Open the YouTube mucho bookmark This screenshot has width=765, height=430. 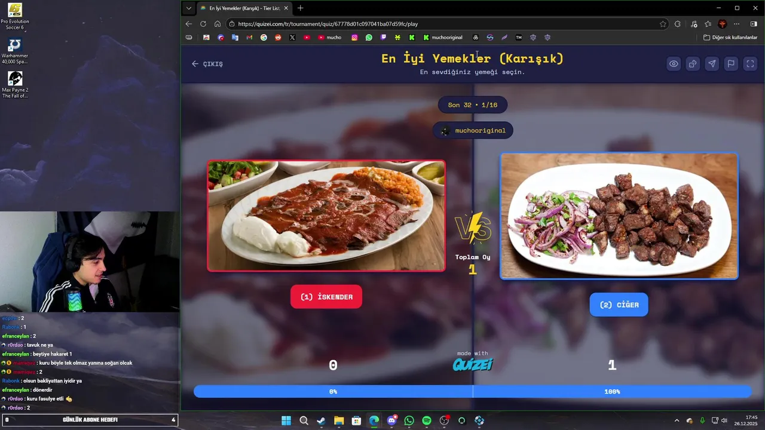click(330, 37)
